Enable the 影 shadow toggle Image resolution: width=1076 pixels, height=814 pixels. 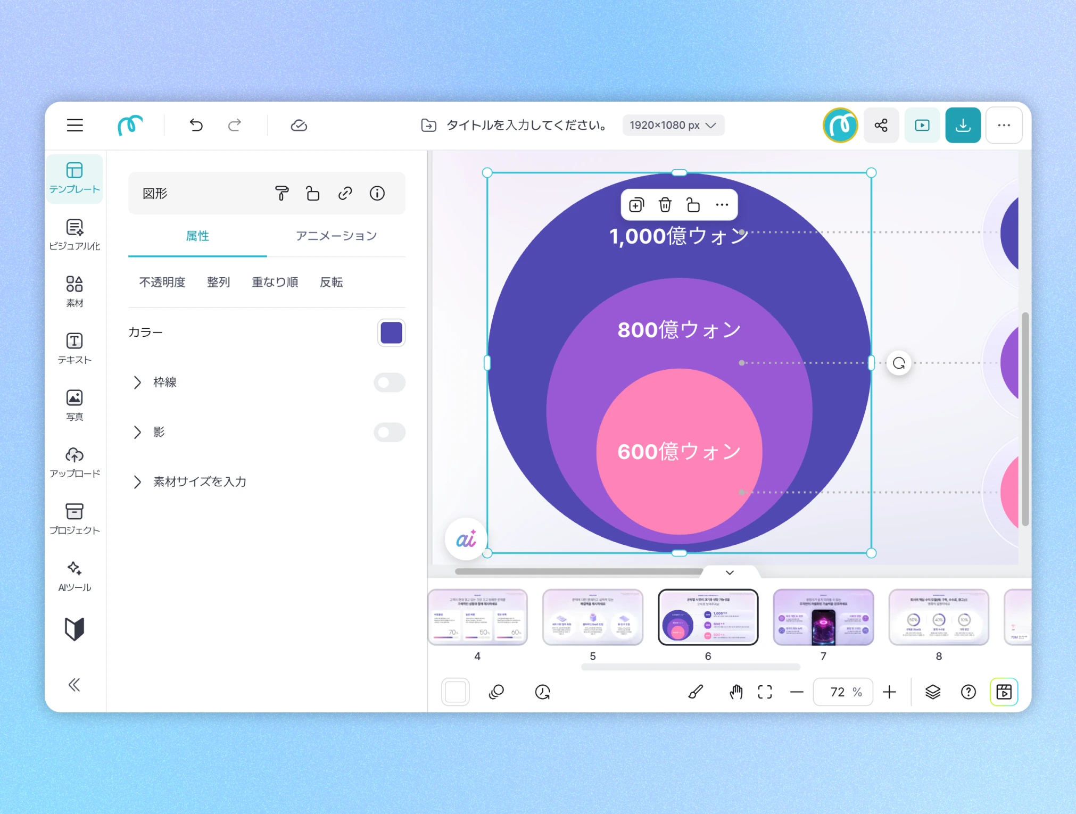(390, 432)
